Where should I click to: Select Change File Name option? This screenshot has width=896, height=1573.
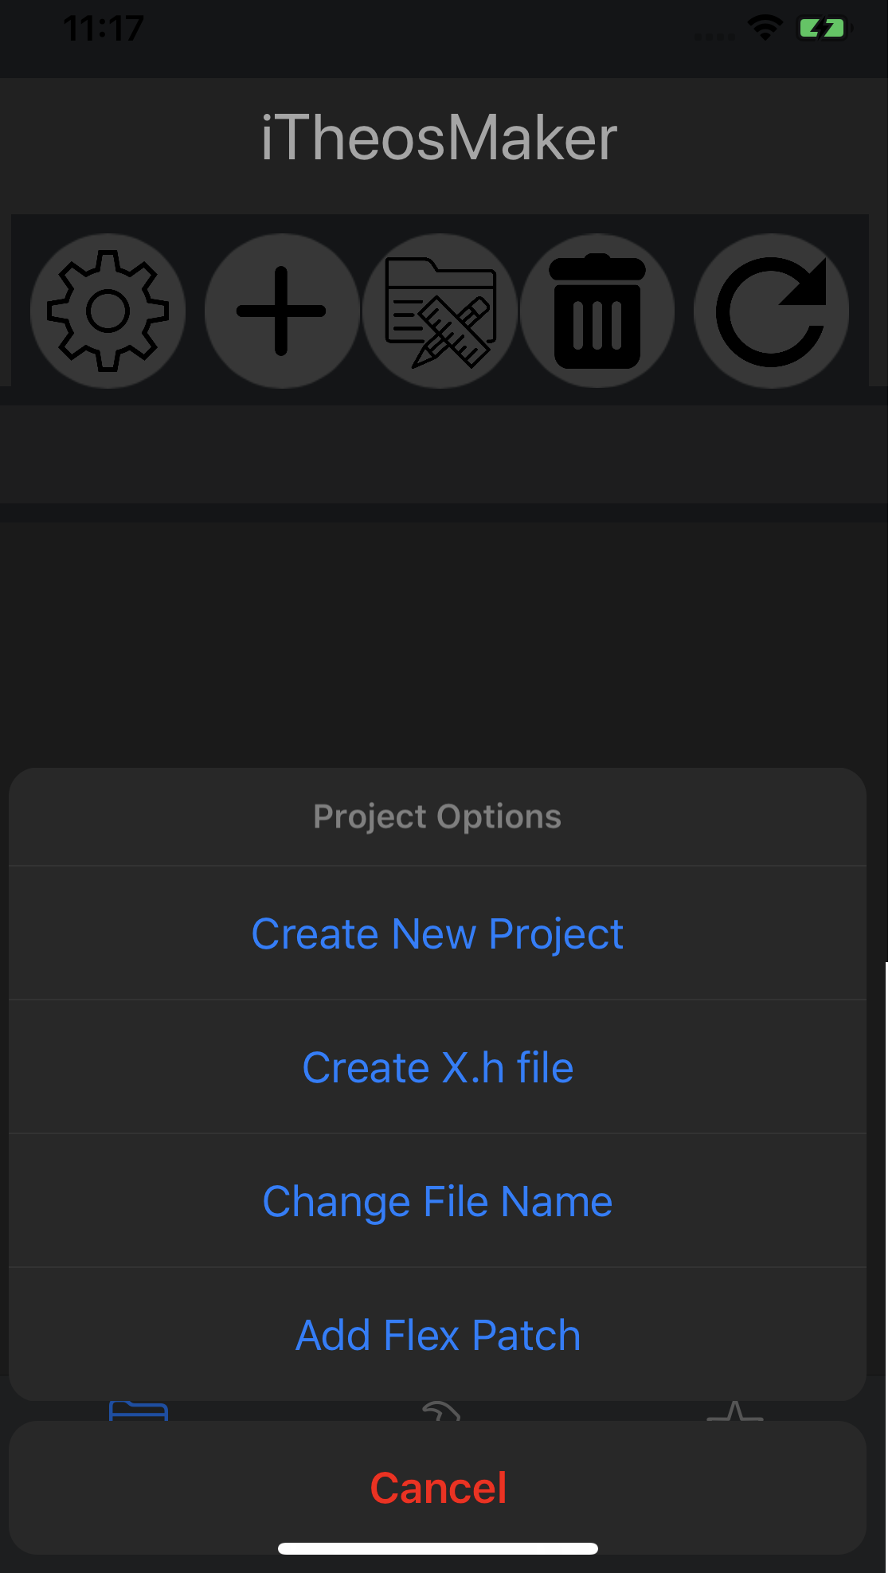437,1201
